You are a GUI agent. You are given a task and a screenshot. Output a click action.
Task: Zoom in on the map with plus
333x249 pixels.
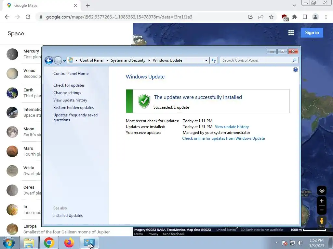point(322,201)
